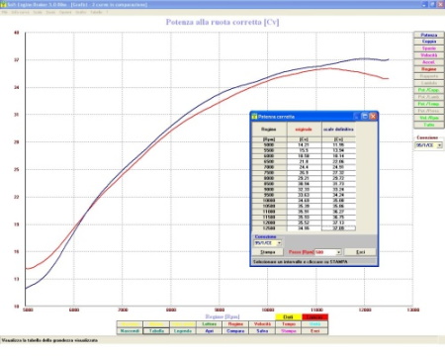Select second-curve cell 34.24 in 9500 row
445x356 pixels.
click(x=338, y=195)
